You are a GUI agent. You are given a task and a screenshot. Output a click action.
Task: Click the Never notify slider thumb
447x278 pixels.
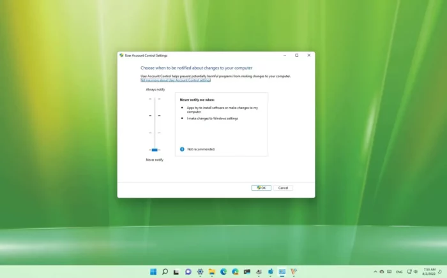point(155,150)
